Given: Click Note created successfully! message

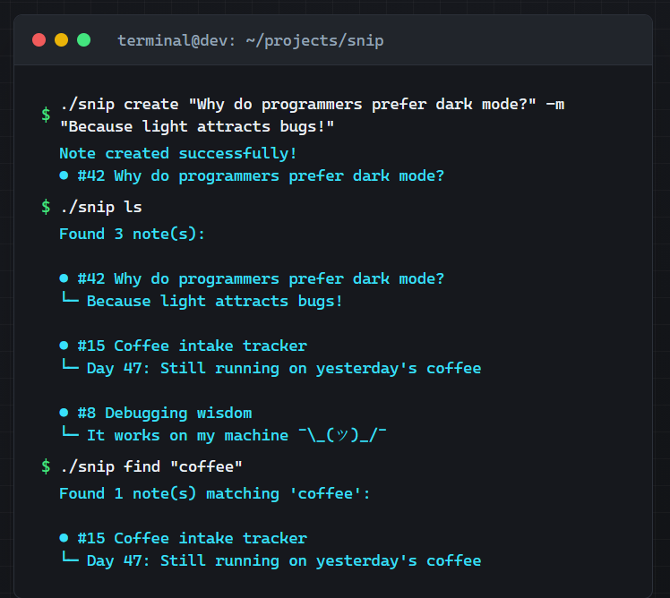Looking at the screenshot, I should [x=177, y=153].
